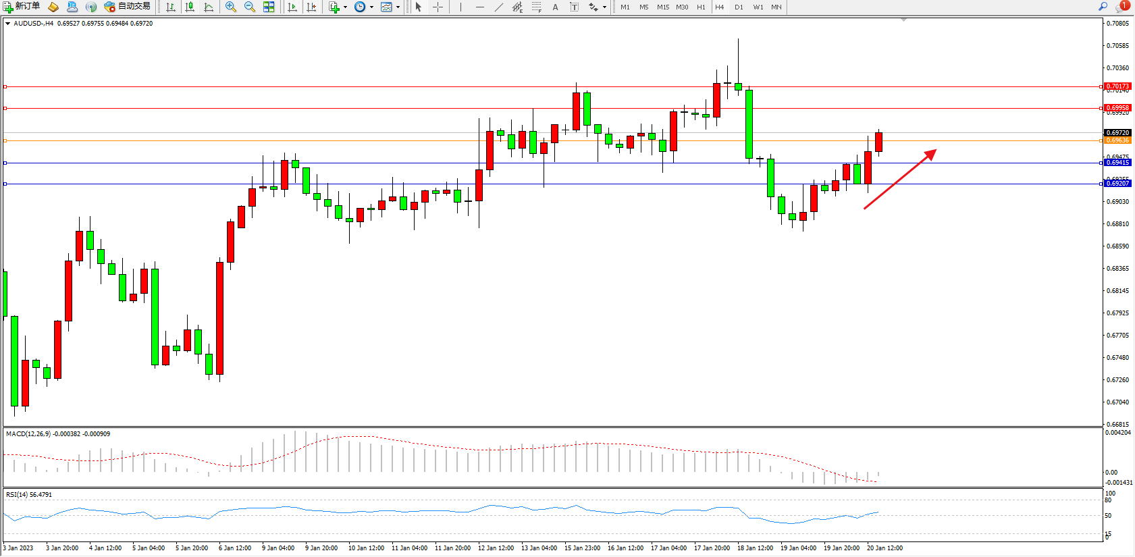Zoom out on the chart
The width and height of the screenshot is (1135, 557).
[250, 7]
